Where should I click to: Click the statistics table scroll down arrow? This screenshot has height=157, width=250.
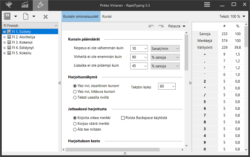[246, 149]
